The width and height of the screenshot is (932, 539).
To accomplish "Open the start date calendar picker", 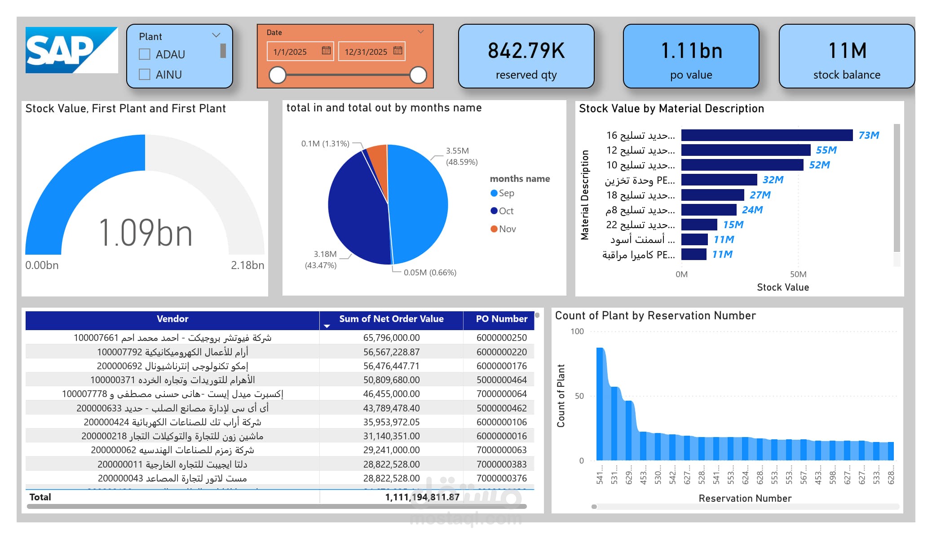I will pos(326,51).
